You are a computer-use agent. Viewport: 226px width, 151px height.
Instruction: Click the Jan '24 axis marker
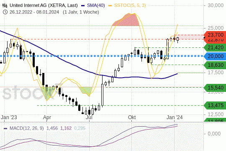(175, 117)
